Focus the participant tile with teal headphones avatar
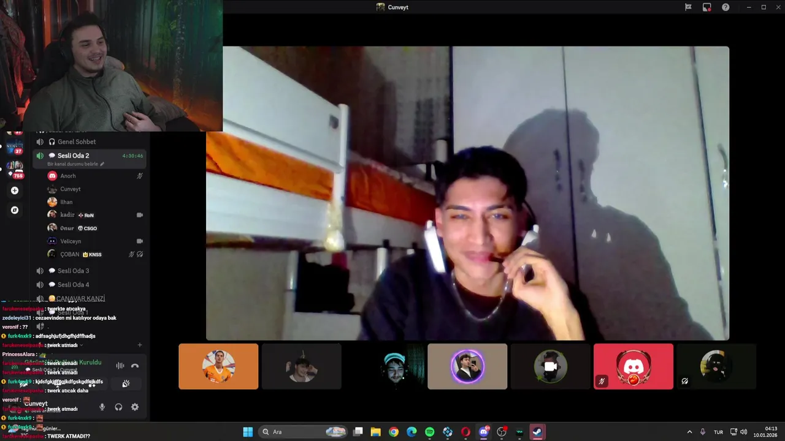 click(385, 366)
